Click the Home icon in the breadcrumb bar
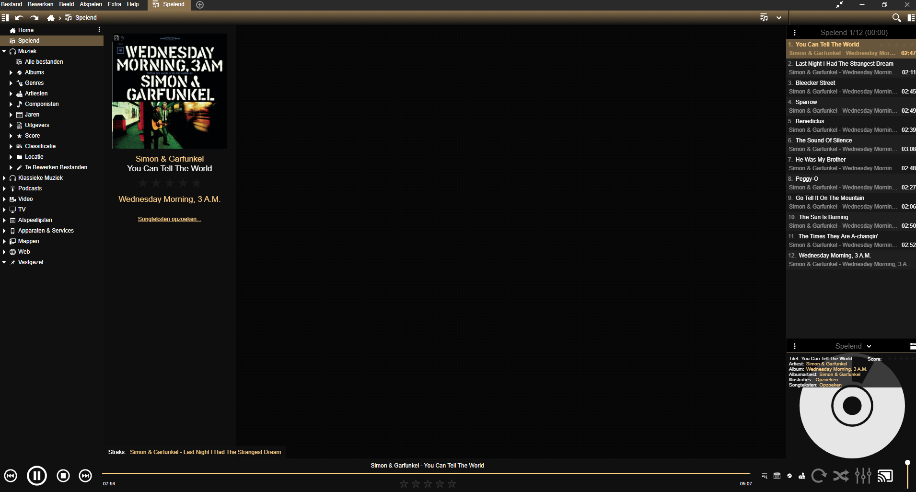The height and width of the screenshot is (492, 916). pyautogui.click(x=51, y=18)
